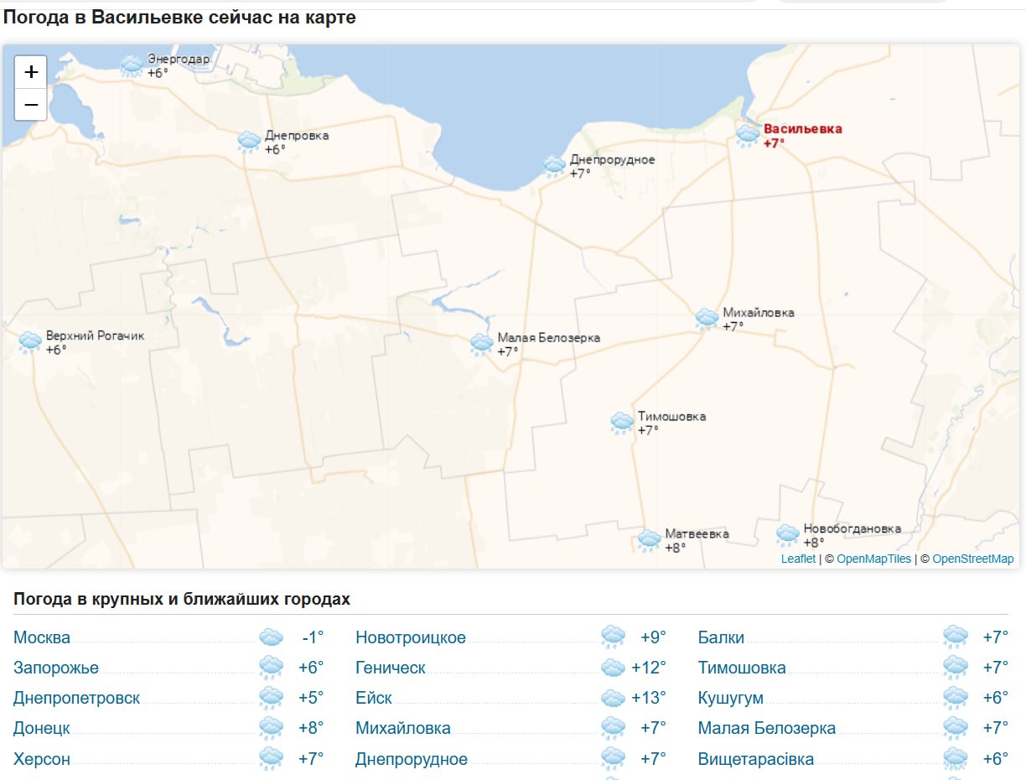Select the Тимошовка weather marker icon on map
The height and width of the screenshot is (780, 1026).
point(621,423)
